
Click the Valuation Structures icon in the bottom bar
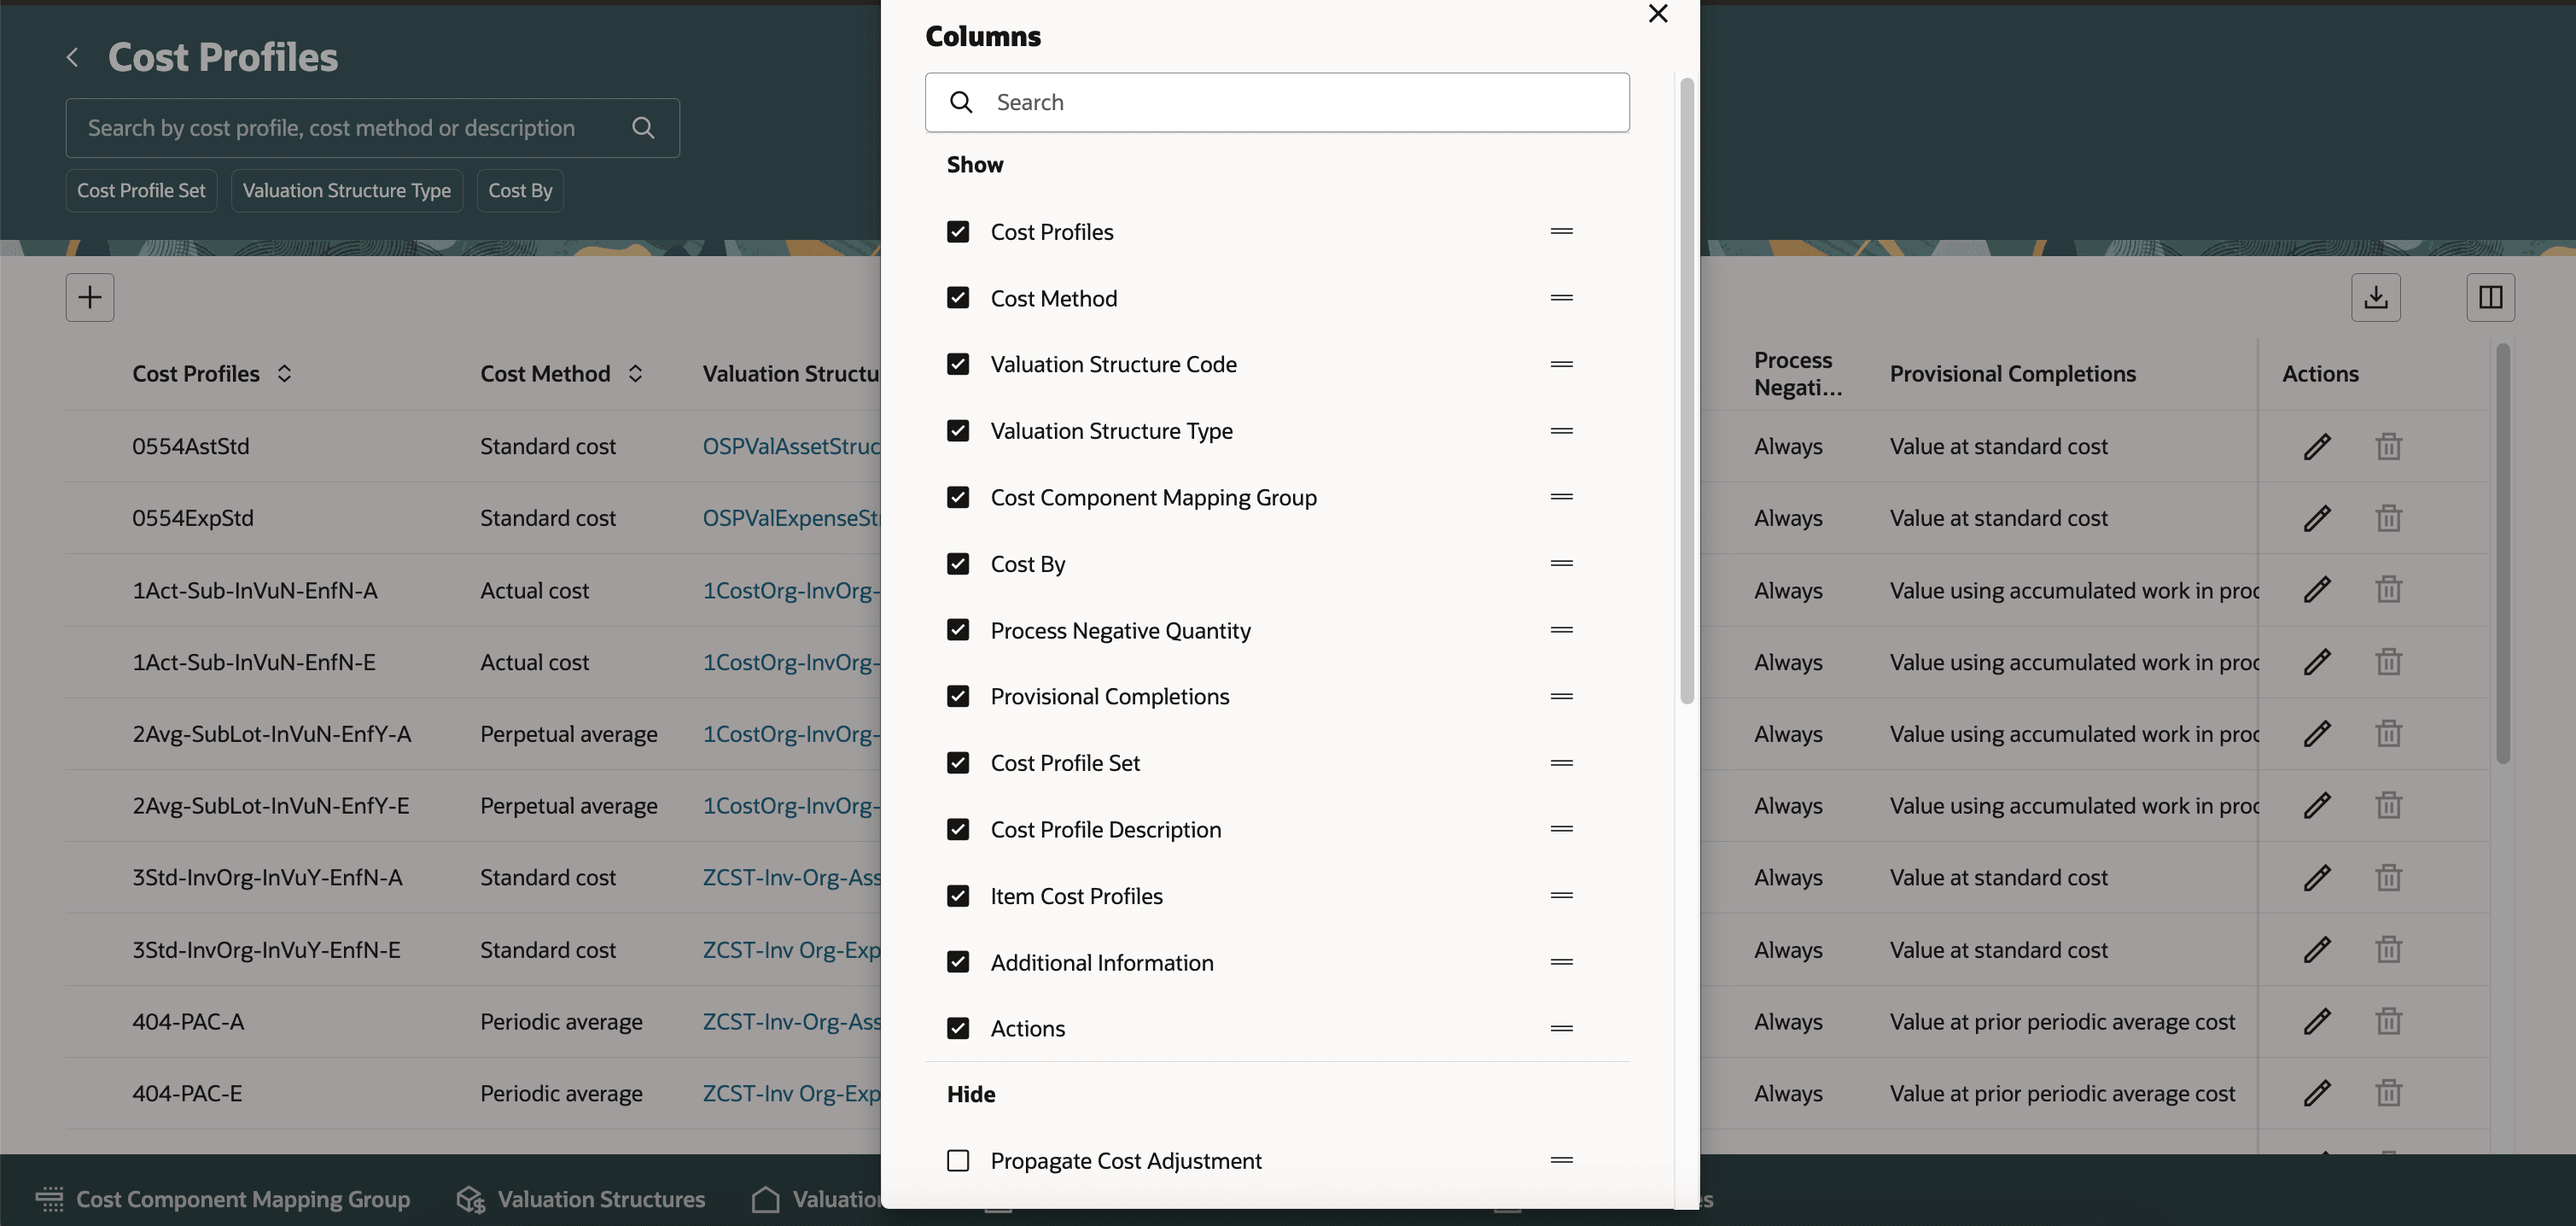coord(470,1199)
